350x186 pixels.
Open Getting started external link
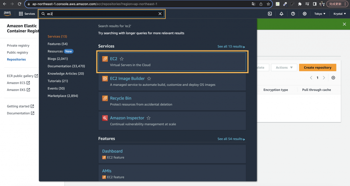point(20,106)
